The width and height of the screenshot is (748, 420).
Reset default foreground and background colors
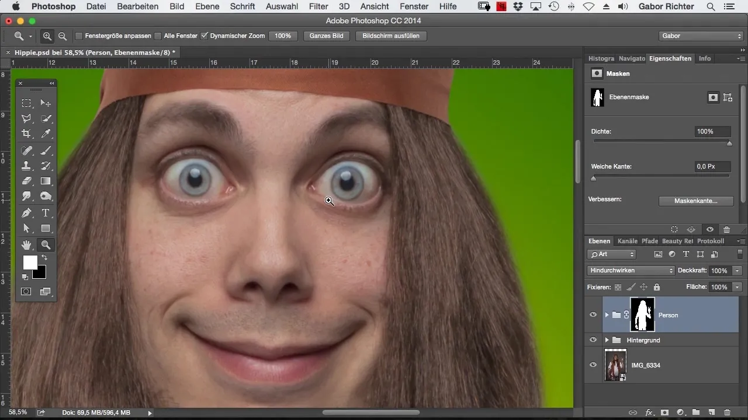[x=25, y=276]
